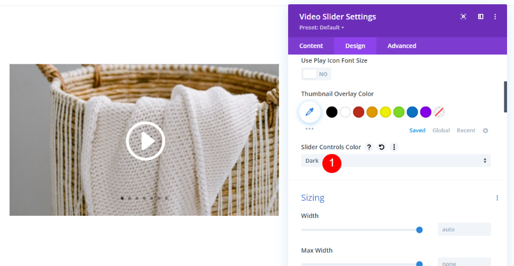Click the Width slider handle
Viewport: 514px width, 266px height.
tap(419, 230)
